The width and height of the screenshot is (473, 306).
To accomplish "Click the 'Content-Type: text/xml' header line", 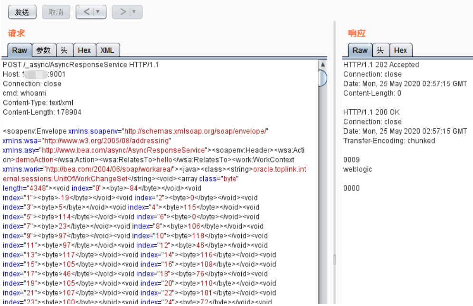I will pos(38,103).
